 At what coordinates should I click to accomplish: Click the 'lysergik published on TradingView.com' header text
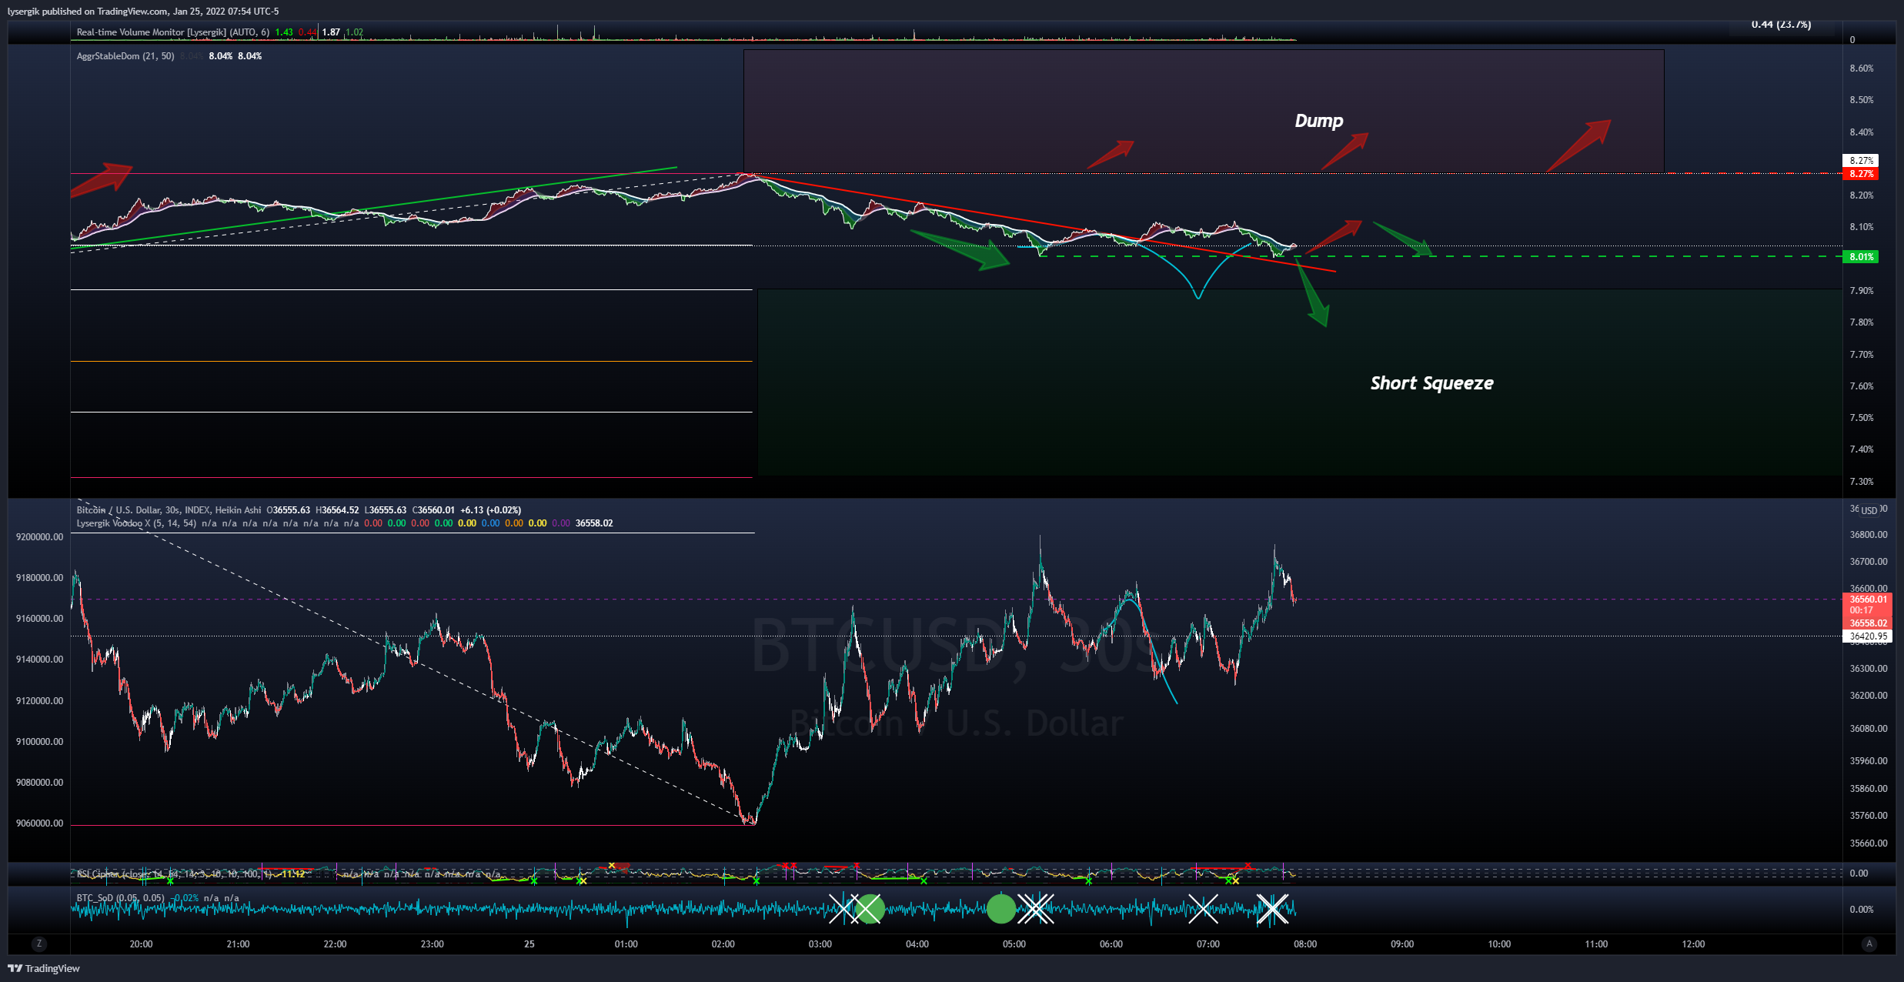coord(88,12)
